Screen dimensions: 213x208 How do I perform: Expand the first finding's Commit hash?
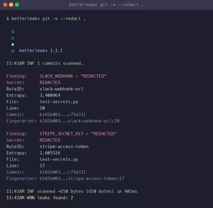pos(63,114)
